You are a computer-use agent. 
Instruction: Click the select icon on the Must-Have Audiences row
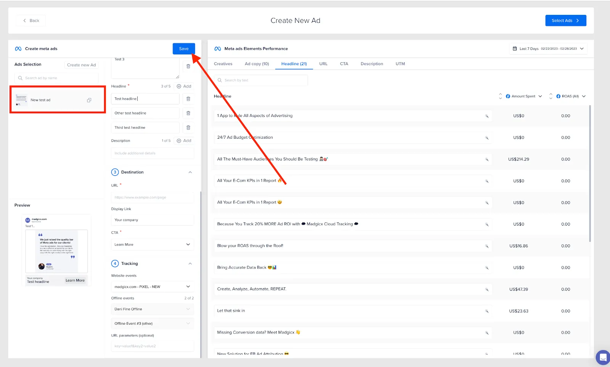[x=487, y=160]
